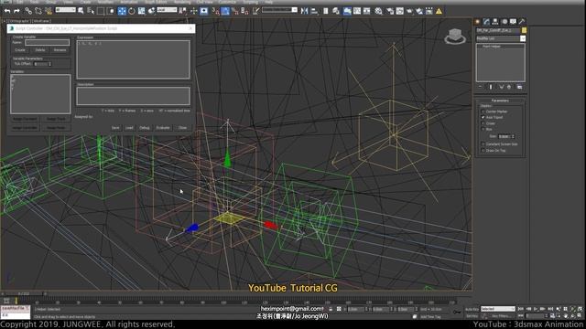Click the Mirror tool icon

(x=305, y=11)
